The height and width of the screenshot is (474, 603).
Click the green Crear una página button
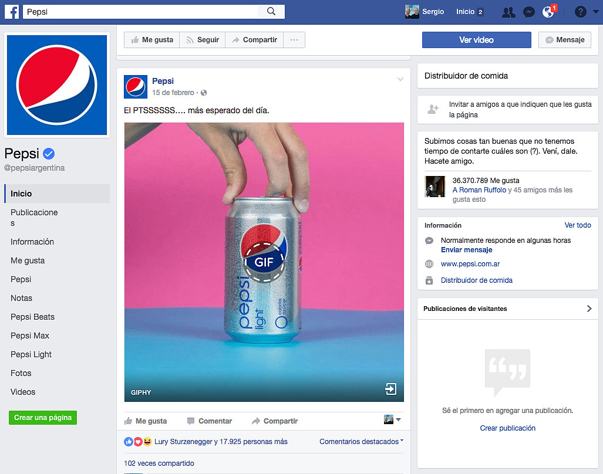point(43,418)
